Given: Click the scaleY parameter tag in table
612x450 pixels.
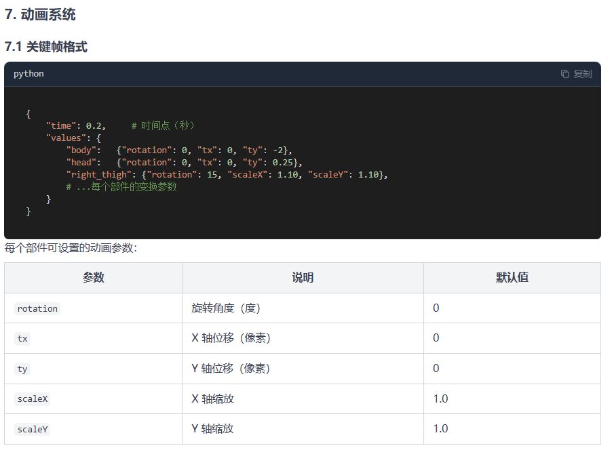Looking at the screenshot, I should coord(33,429).
